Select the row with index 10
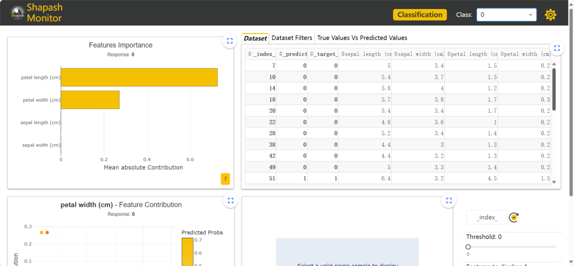 point(398,77)
